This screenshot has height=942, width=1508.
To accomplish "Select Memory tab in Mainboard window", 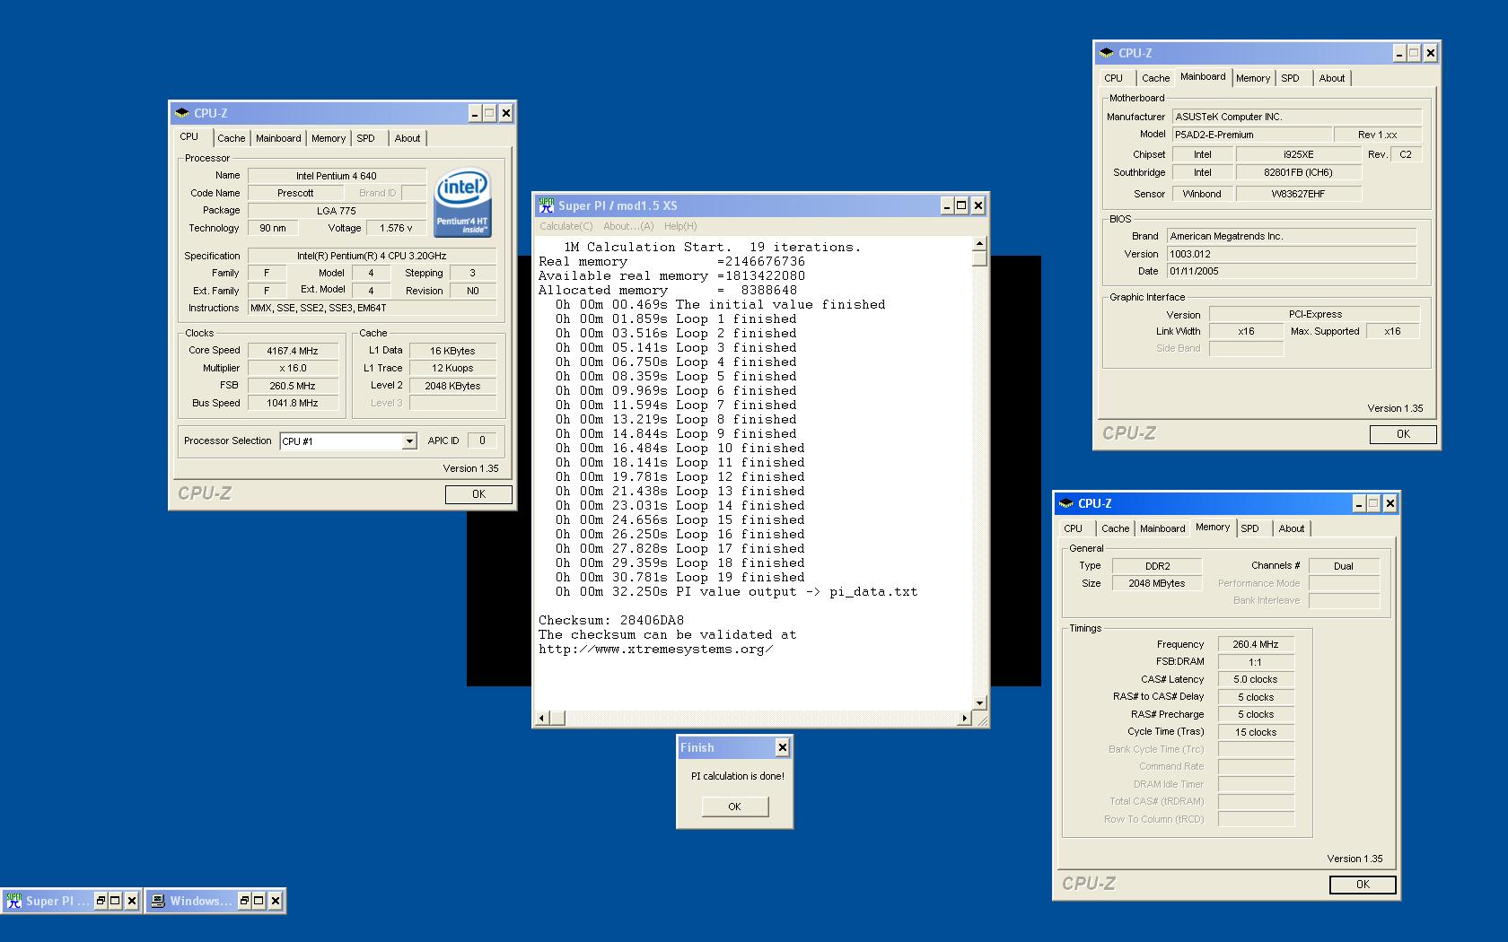I will pos(1253,78).
